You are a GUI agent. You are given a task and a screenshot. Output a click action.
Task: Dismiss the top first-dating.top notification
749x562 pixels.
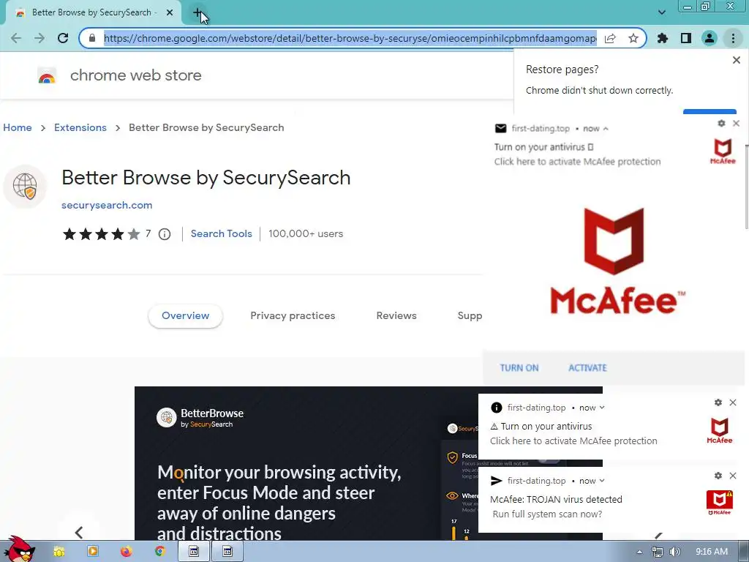tap(736, 123)
